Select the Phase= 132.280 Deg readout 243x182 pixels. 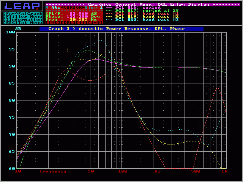(73, 17)
